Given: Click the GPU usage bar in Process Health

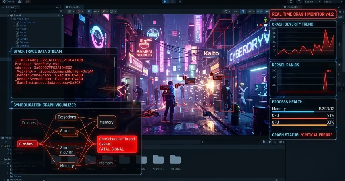Looking at the screenshot, I should point(303,125).
